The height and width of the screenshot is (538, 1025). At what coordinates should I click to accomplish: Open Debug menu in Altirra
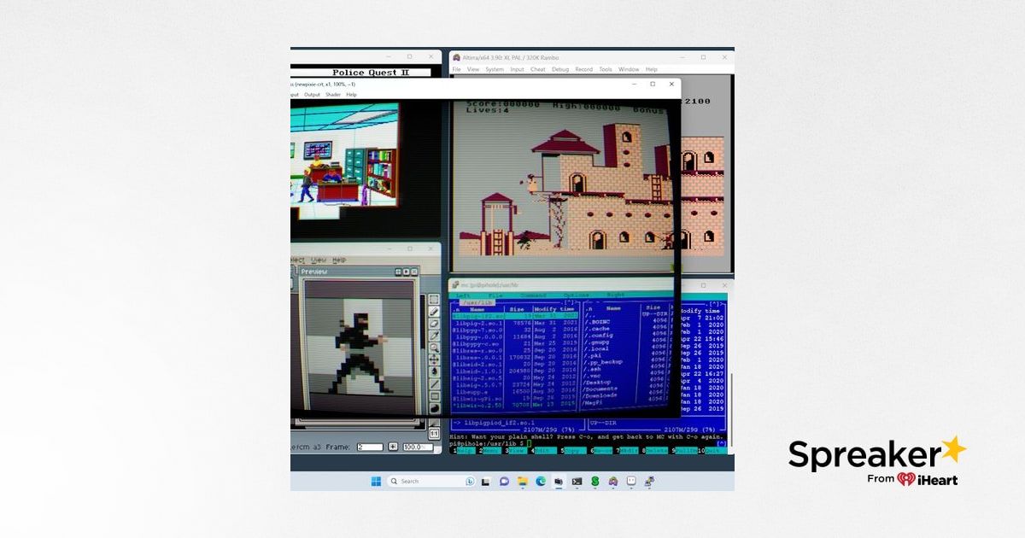(560, 69)
